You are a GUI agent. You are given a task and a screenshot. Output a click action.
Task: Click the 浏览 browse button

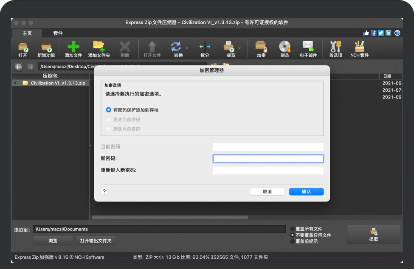[x=53, y=240]
